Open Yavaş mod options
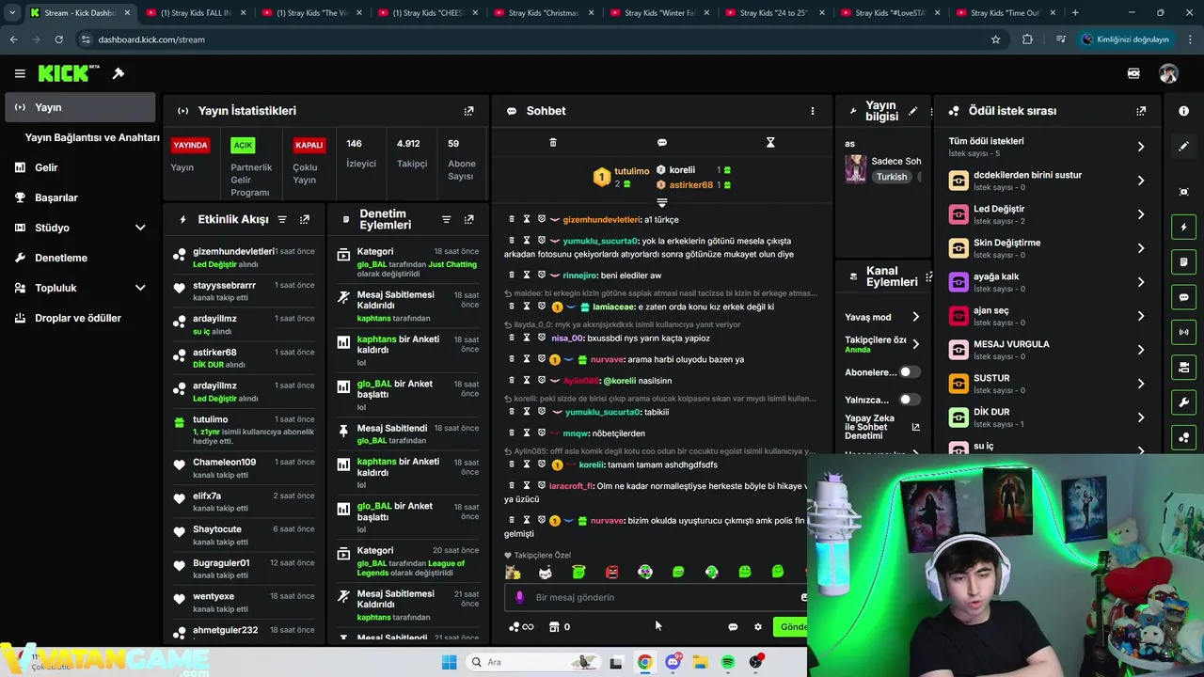Image resolution: width=1204 pixels, height=677 pixels. pos(915,317)
